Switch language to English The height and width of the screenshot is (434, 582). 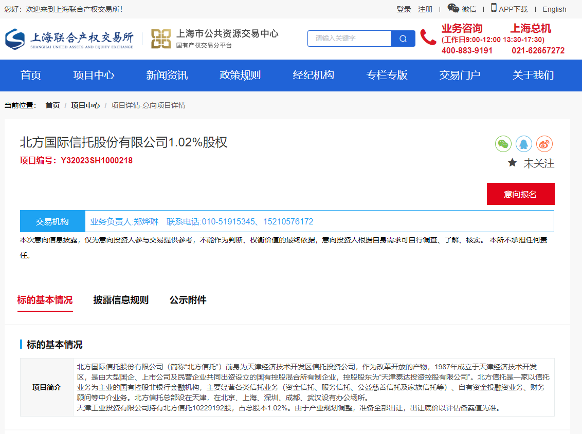click(554, 9)
